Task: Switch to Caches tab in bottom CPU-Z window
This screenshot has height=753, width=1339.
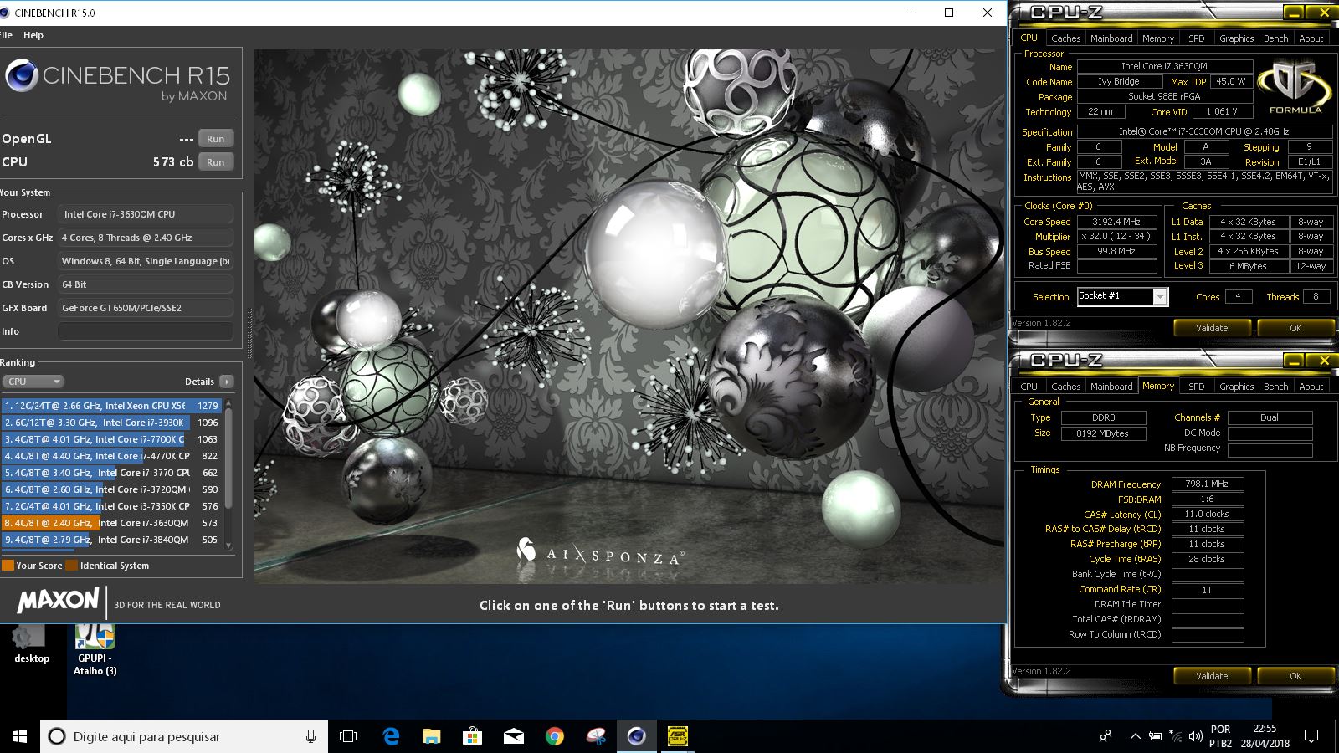Action: 1065,387
